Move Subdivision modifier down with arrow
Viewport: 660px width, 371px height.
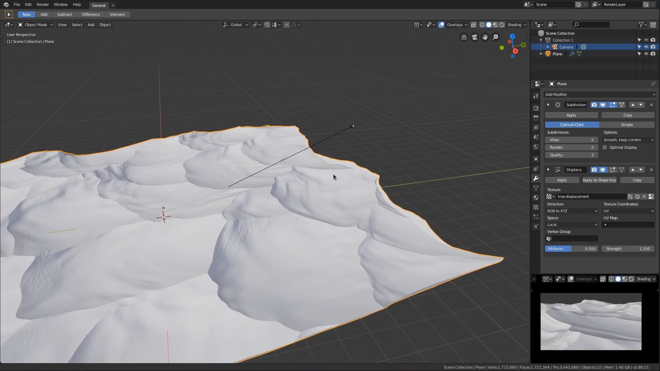pyautogui.click(x=641, y=105)
